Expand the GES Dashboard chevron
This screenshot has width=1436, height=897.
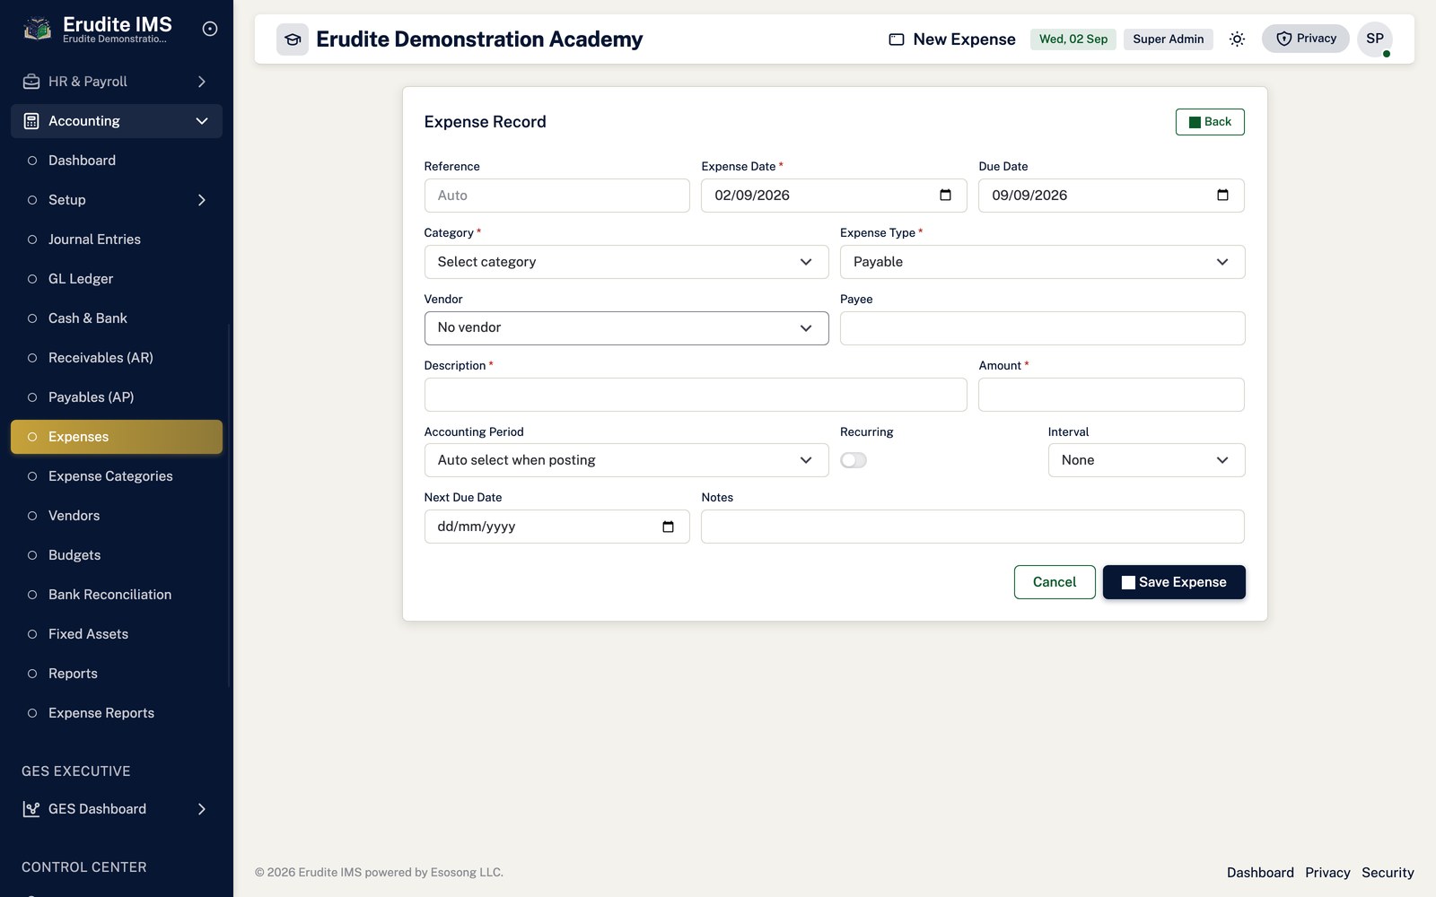[202, 809]
